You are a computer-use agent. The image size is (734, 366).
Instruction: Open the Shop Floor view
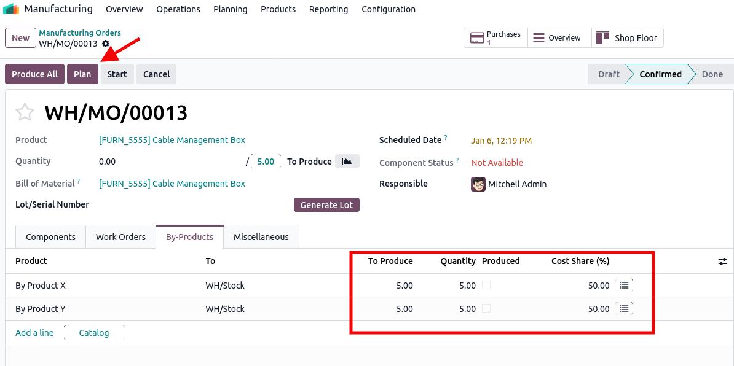(x=627, y=38)
